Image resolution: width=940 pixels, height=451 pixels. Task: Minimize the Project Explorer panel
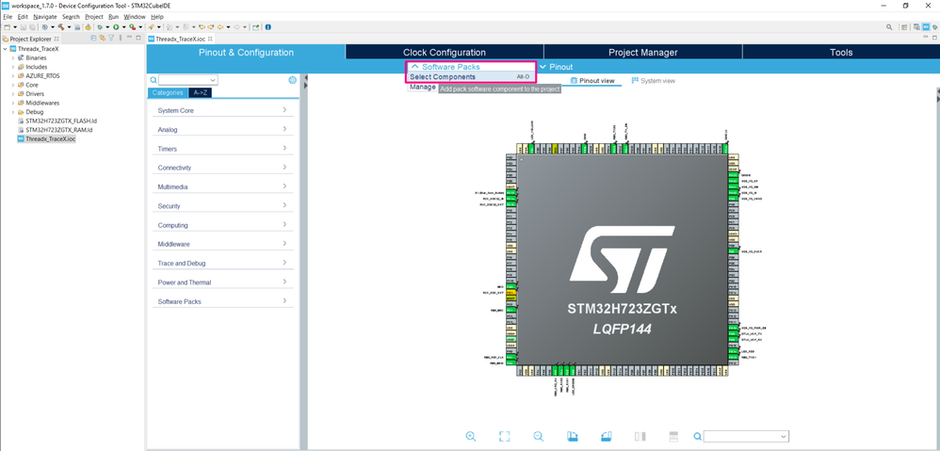[129, 38]
